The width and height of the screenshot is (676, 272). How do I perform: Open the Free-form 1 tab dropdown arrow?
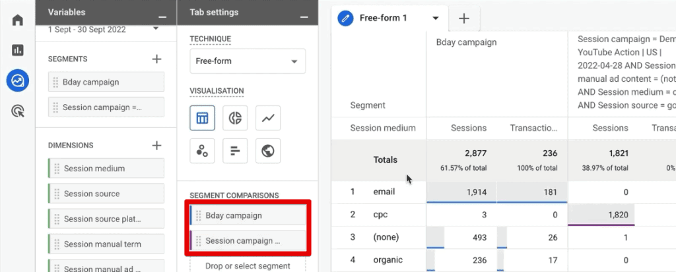436,18
